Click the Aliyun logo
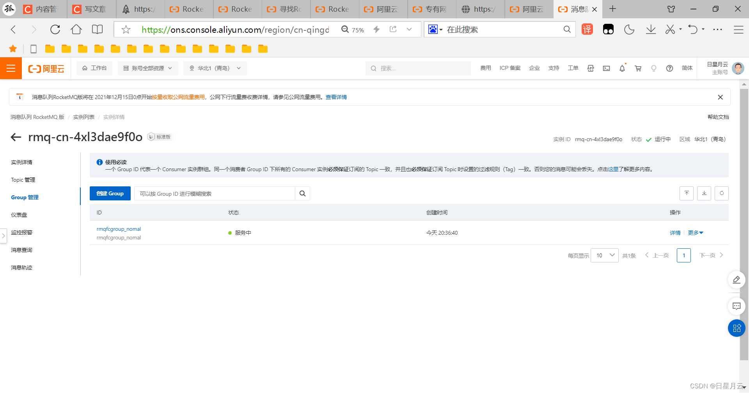The image size is (749, 393). click(46, 69)
